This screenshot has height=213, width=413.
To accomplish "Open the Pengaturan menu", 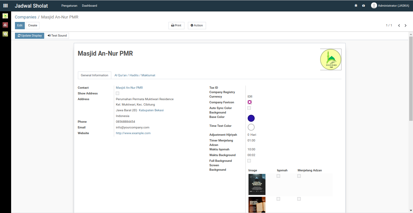I will click(69, 6).
